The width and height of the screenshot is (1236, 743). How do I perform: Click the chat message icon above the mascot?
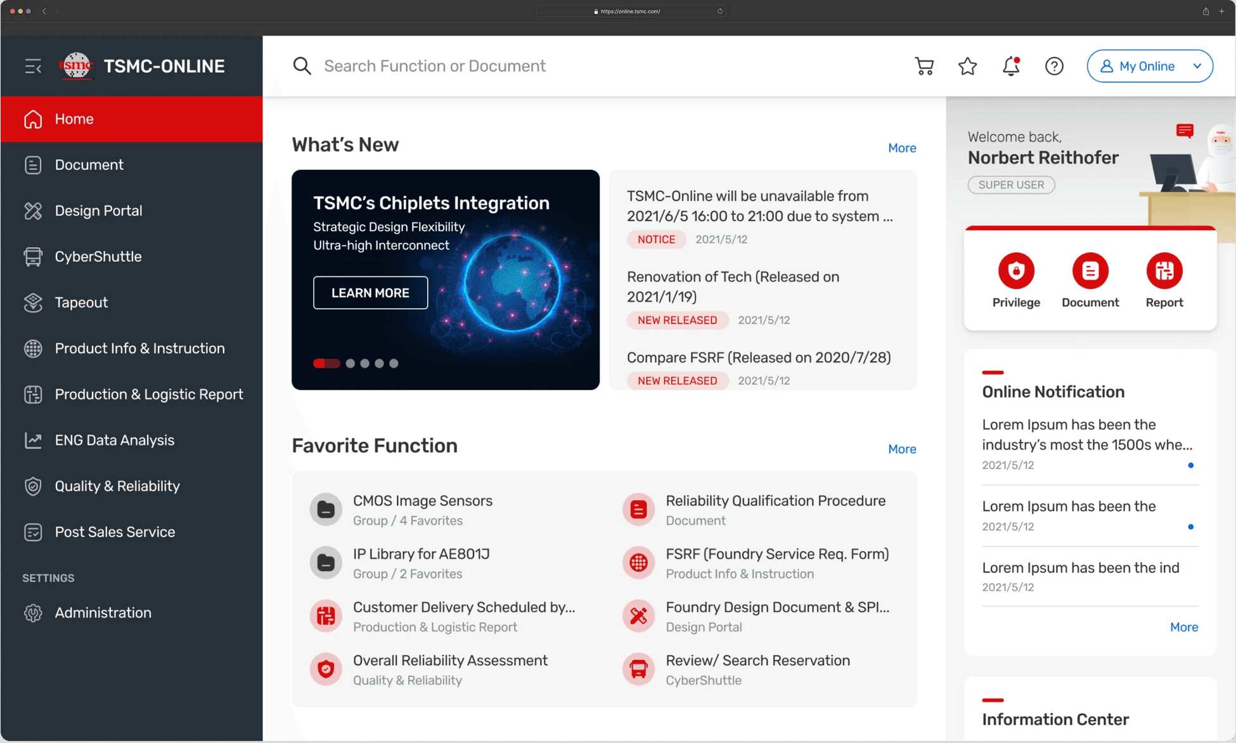pos(1185,131)
